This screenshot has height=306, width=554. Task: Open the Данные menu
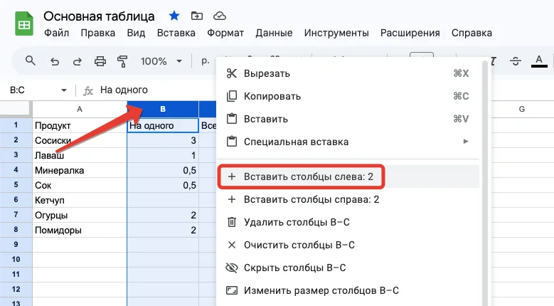pos(273,33)
